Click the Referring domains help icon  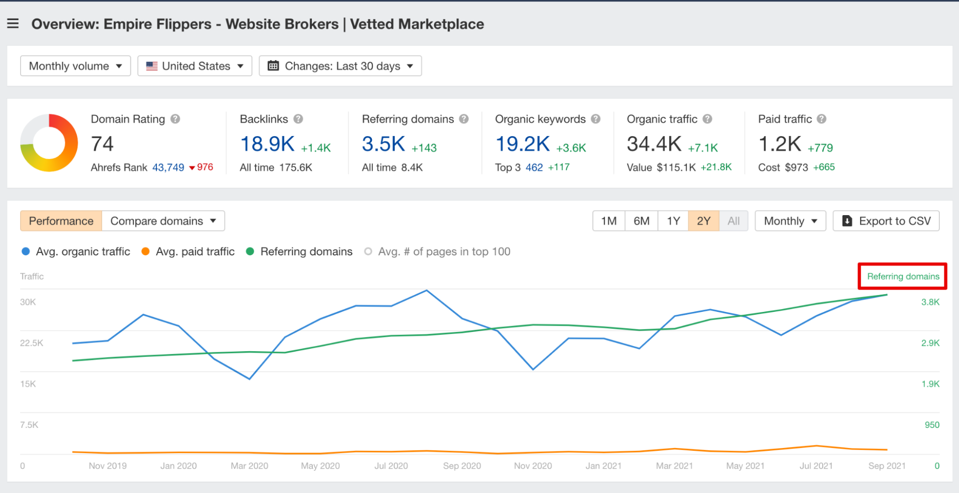(463, 119)
